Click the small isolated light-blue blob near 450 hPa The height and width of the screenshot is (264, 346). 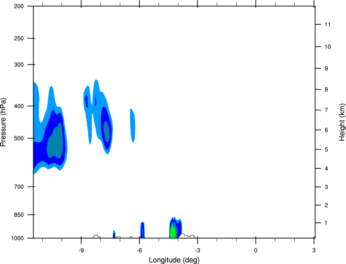(132, 126)
